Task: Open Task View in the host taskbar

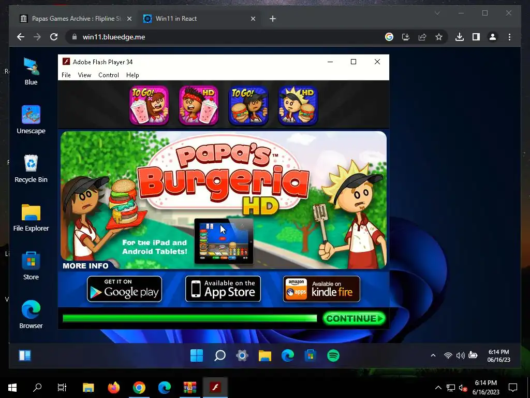Action: click(x=62, y=387)
